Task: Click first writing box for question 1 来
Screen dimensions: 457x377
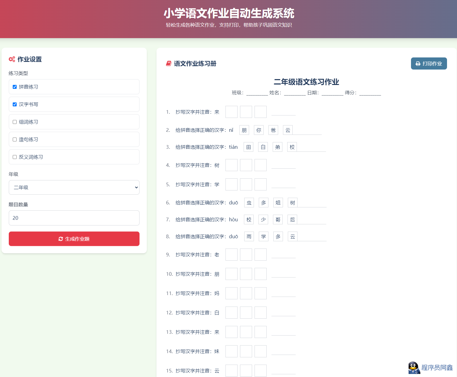Action: 232,112
